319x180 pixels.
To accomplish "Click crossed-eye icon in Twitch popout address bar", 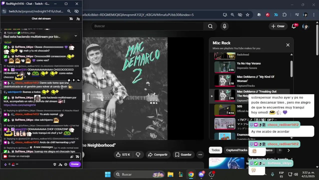I will (77, 11).
